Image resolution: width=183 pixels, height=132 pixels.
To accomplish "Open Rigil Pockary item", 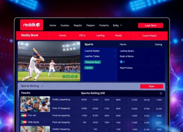I will coord(126,68).
